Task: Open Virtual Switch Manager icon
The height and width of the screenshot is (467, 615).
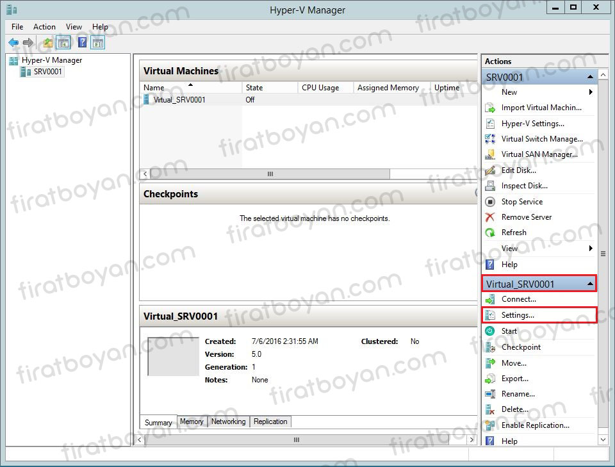Action: pos(490,139)
